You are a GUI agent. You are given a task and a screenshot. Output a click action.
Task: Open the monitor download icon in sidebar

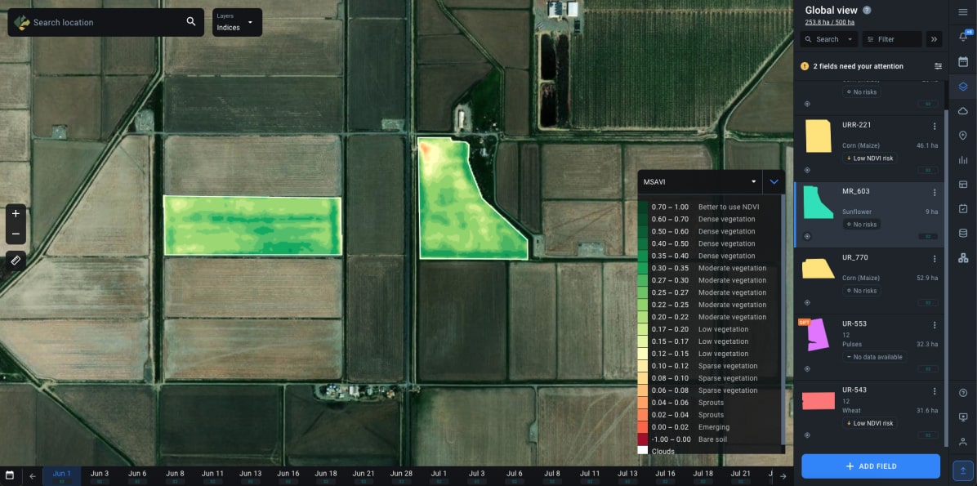tap(962, 417)
